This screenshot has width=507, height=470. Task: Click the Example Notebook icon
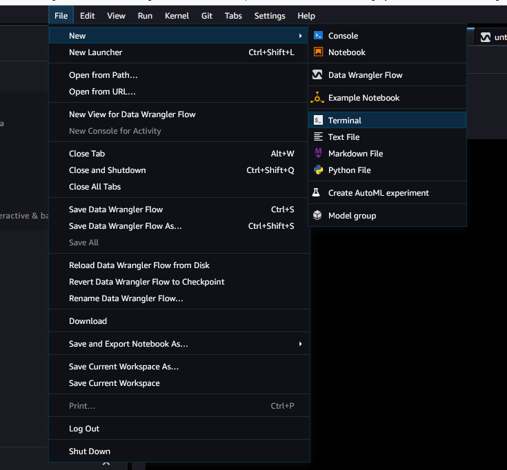[x=318, y=98]
